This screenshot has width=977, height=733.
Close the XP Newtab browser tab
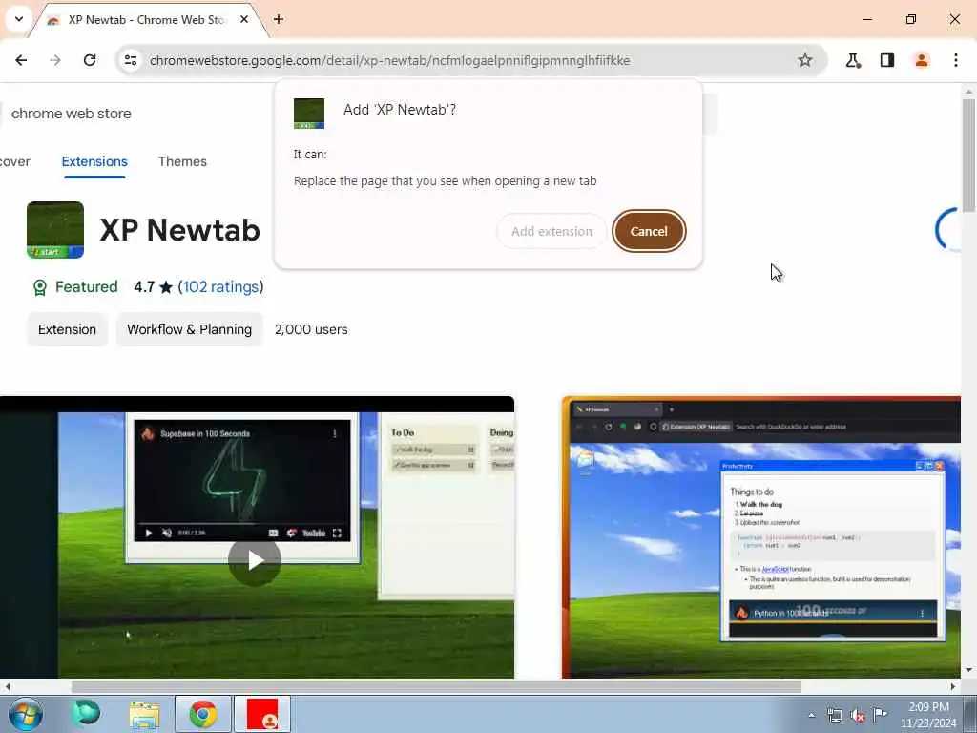click(x=244, y=19)
